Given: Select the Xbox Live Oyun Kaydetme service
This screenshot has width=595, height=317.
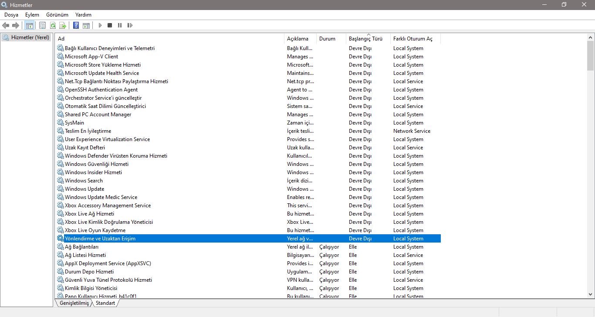Looking at the screenshot, I should tap(248, 230).
